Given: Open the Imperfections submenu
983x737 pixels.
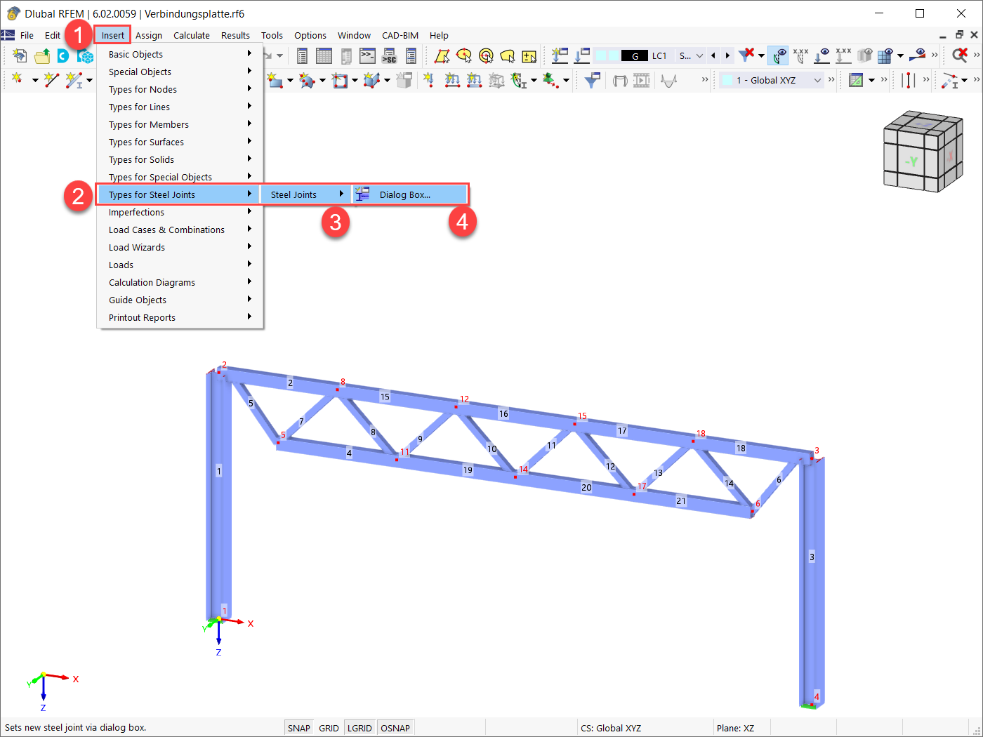Looking at the screenshot, I should [x=180, y=212].
